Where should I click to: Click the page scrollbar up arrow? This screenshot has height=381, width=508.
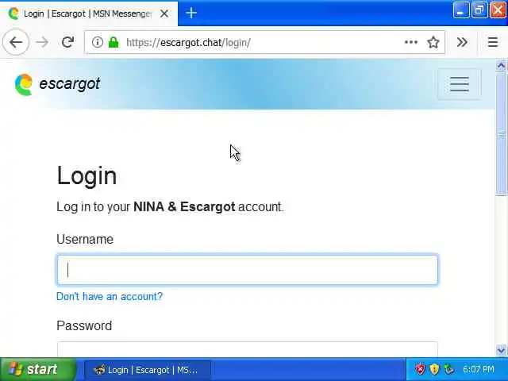pos(501,66)
